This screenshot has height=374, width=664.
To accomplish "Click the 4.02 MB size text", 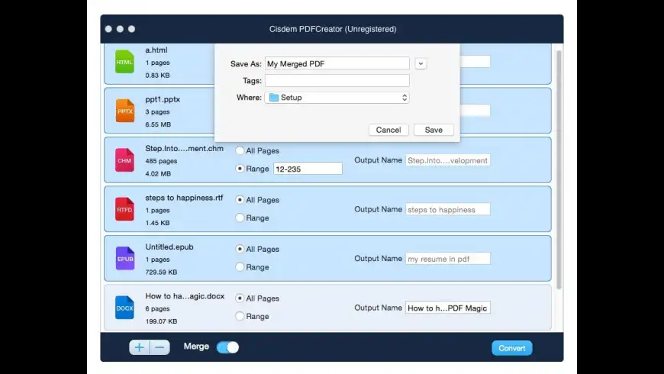I will [158, 174].
